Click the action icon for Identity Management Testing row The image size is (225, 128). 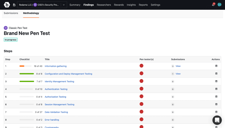(x=216, y=81)
